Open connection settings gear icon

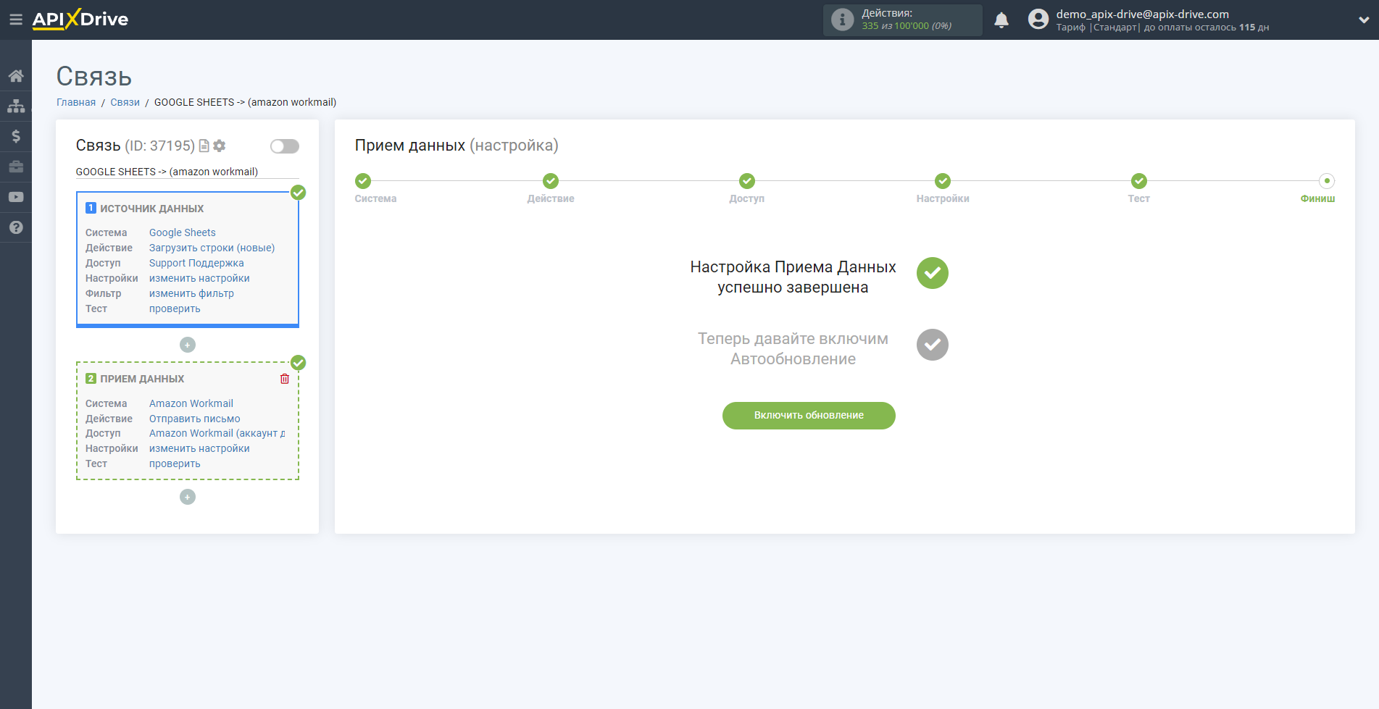(x=220, y=146)
